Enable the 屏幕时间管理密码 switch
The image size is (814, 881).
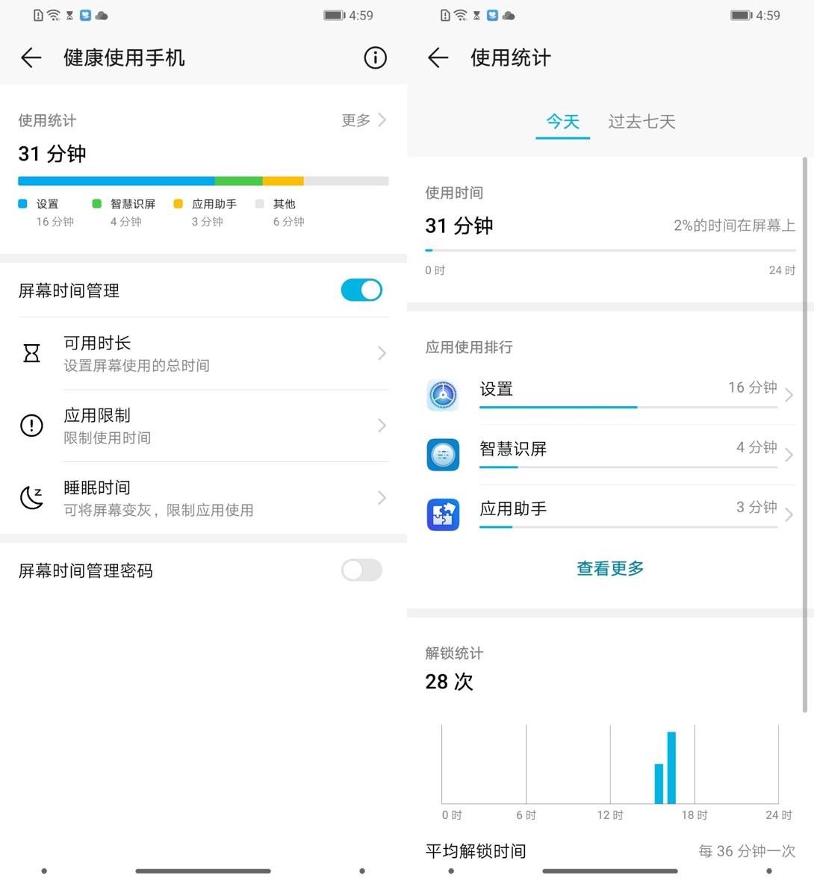tap(361, 570)
